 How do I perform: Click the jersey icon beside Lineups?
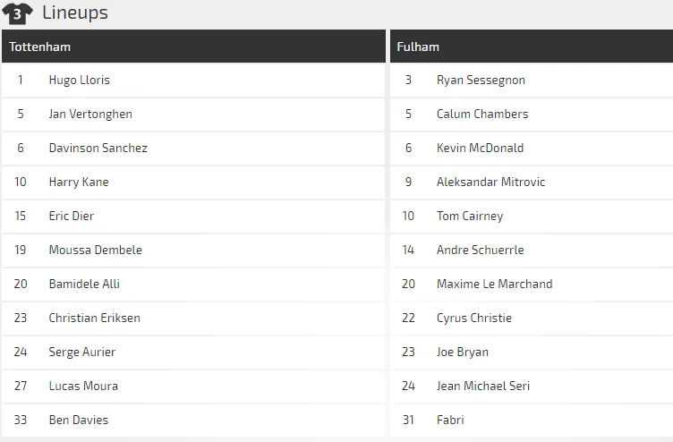[18, 13]
